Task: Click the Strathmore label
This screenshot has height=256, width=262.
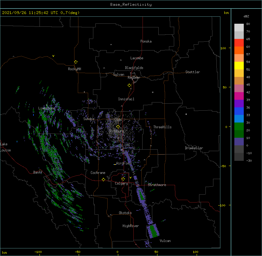Action: (x=157, y=185)
